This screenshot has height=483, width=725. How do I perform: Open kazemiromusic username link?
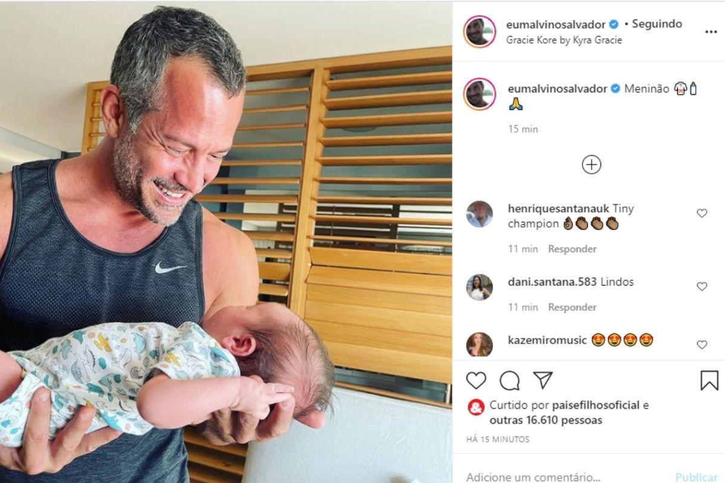point(547,340)
